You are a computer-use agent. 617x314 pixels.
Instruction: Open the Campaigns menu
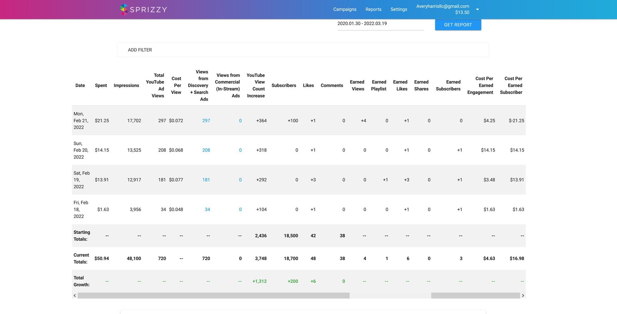[344, 9]
